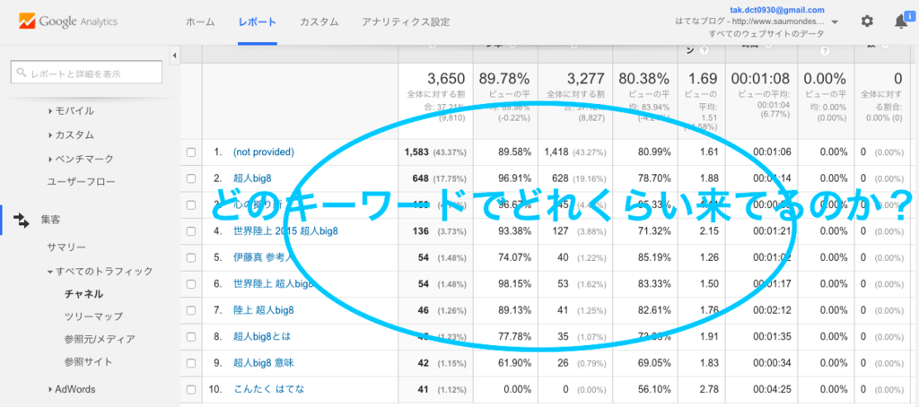This screenshot has width=919, height=407.
Task: Click the 超人big8 意味 keyword link
Action: click(x=263, y=363)
